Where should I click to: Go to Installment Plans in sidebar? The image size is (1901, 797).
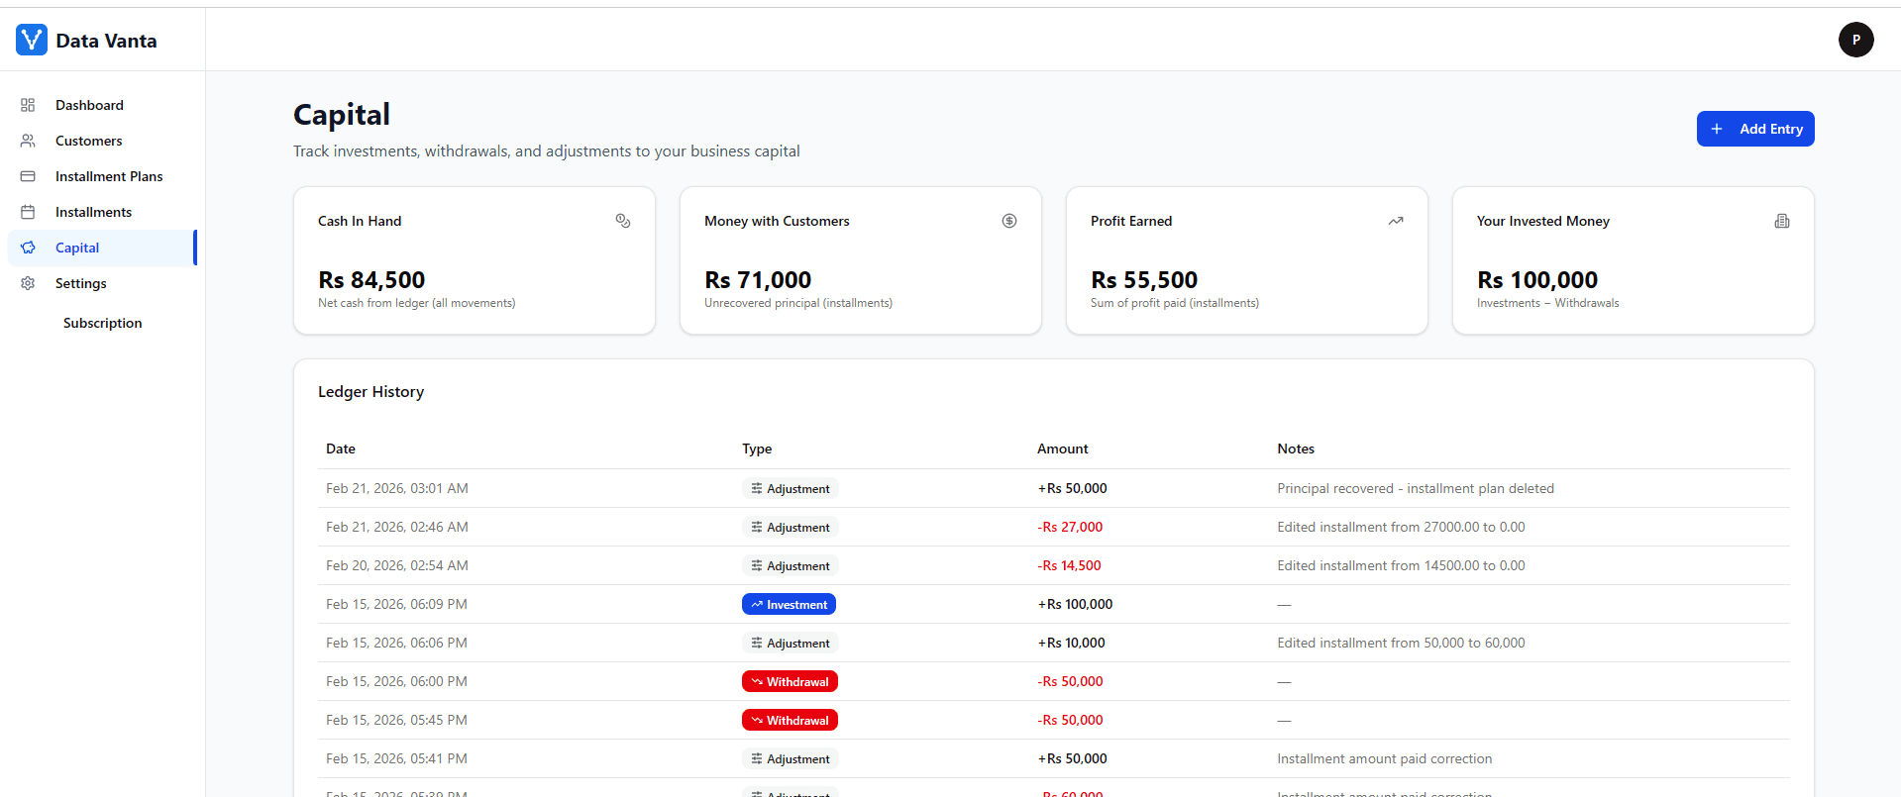tap(109, 176)
